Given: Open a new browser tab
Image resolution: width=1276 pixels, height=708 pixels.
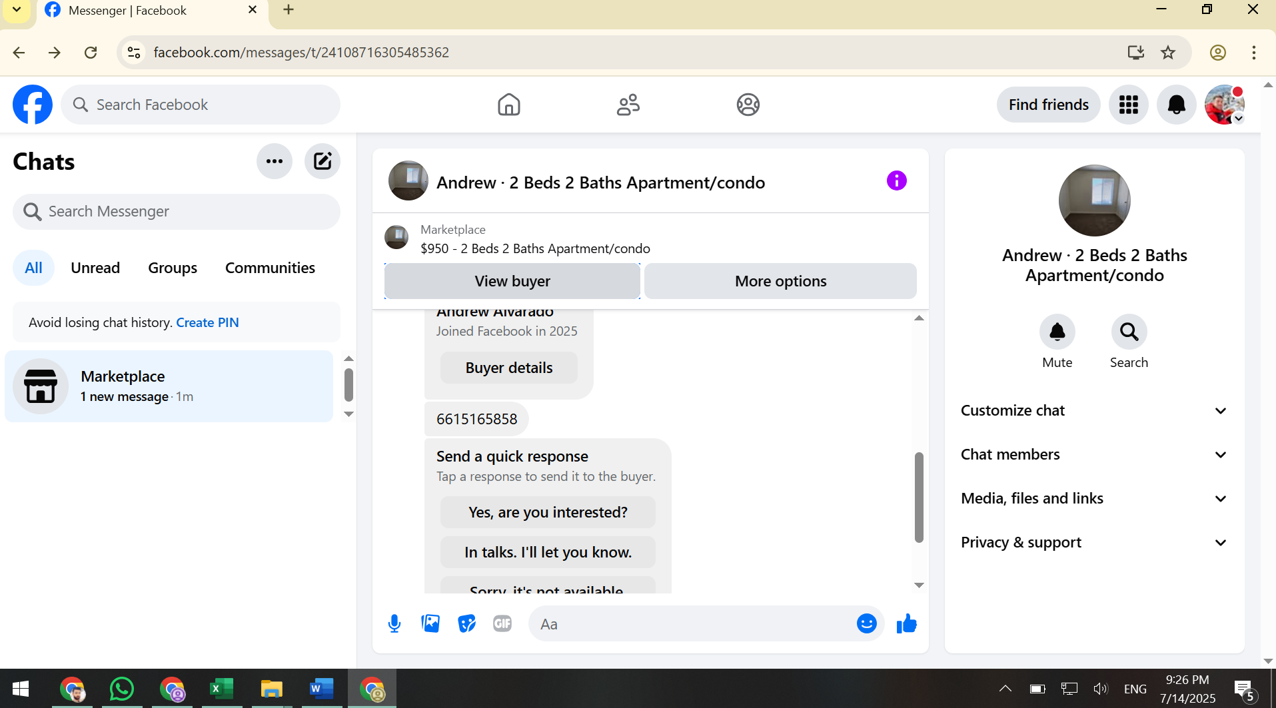Looking at the screenshot, I should pyautogui.click(x=289, y=10).
